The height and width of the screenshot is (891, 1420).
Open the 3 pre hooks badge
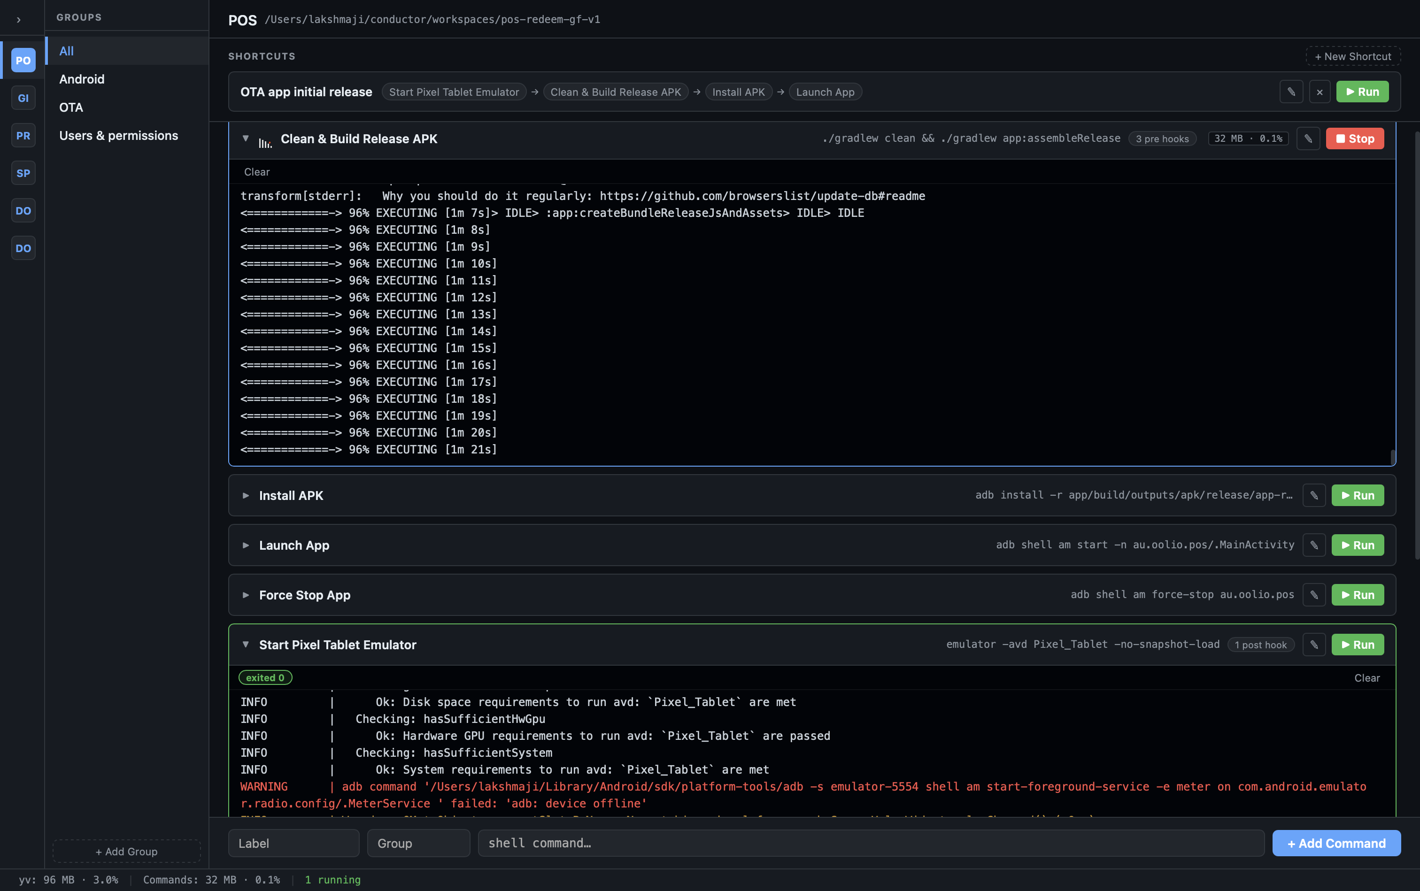point(1162,138)
